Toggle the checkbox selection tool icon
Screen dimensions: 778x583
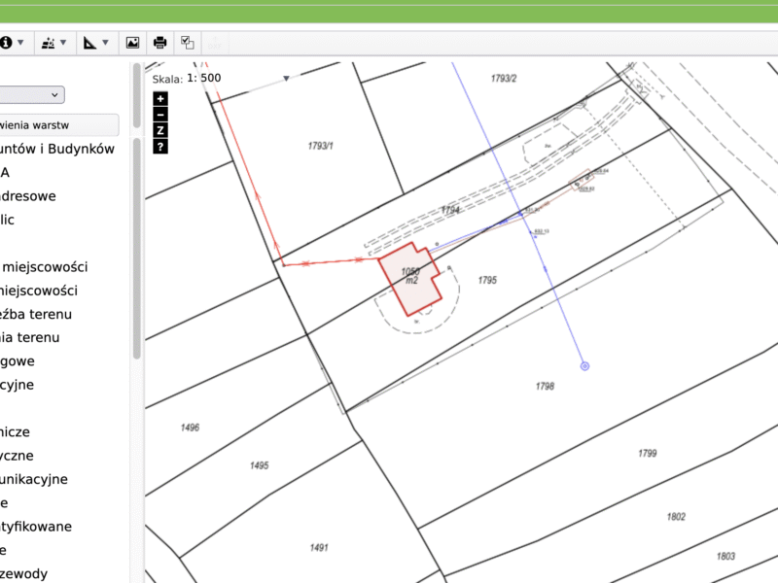pyautogui.click(x=188, y=43)
